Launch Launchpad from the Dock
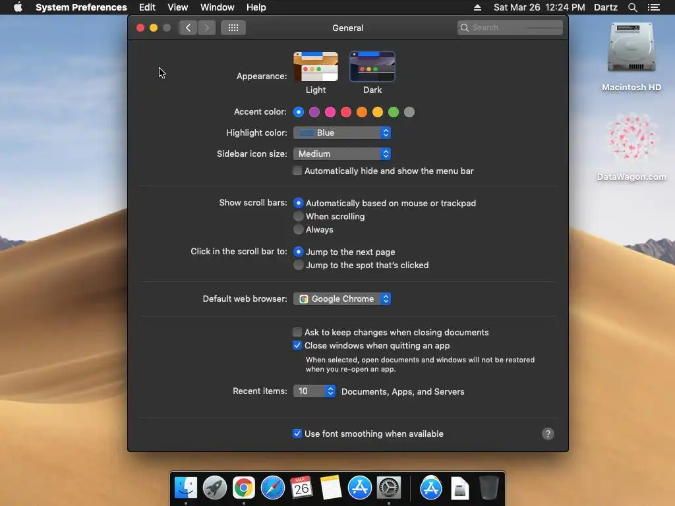Screen dimensions: 675x506 215,488
